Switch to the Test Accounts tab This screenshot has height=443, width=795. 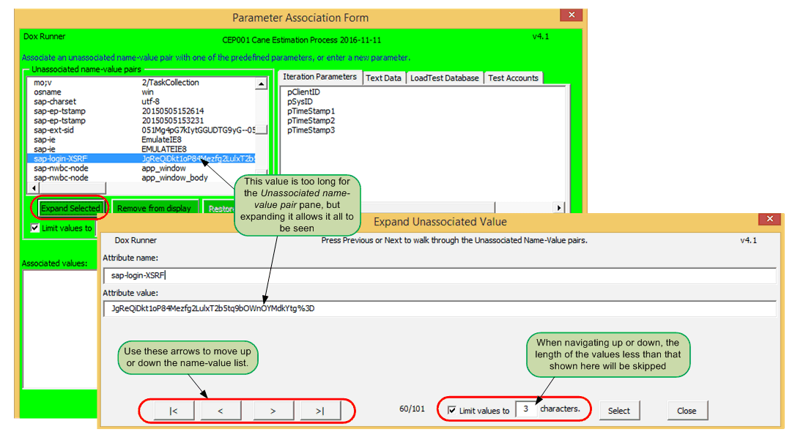(513, 77)
